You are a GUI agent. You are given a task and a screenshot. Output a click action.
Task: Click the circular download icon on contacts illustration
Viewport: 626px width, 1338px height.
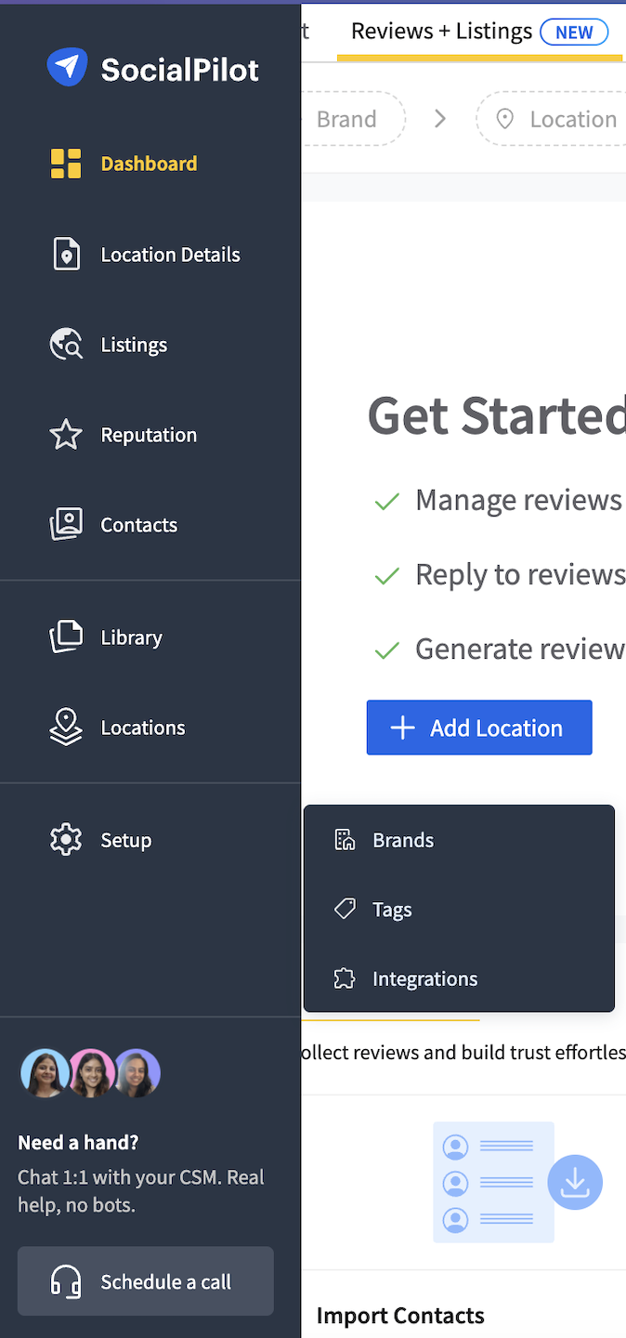coord(575,1182)
